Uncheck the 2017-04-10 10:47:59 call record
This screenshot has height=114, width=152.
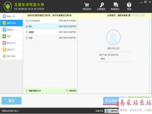pyautogui.click(x=27, y=26)
